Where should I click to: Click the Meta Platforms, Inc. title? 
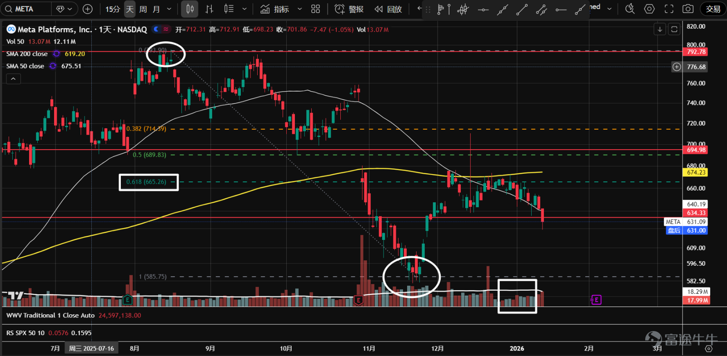(x=55, y=29)
